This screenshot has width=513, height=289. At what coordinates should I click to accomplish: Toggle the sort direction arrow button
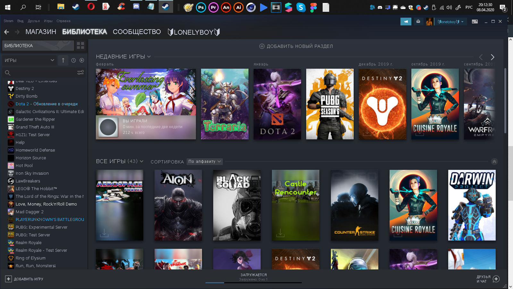[x=63, y=60]
